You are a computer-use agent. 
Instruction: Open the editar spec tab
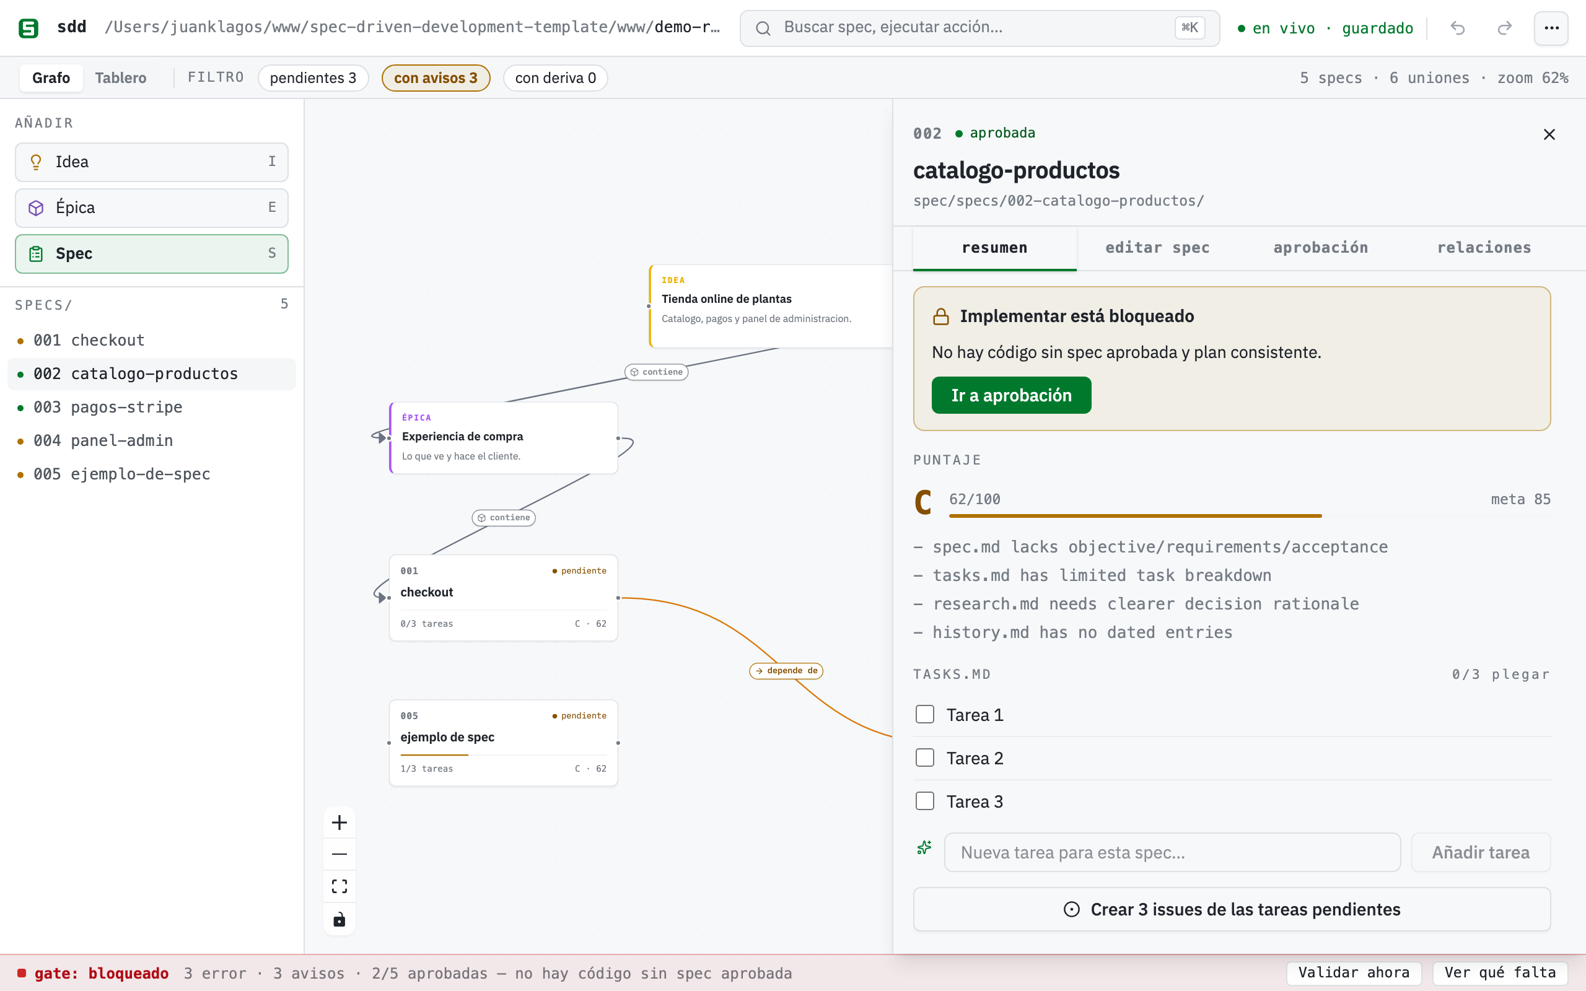[x=1157, y=248]
